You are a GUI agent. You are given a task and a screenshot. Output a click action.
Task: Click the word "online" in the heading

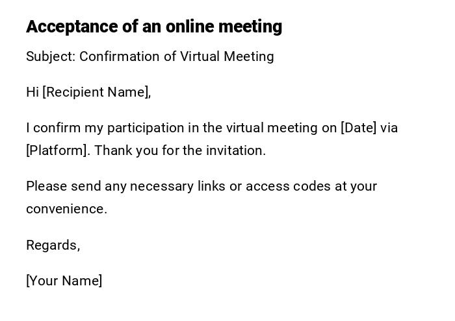point(190,27)
